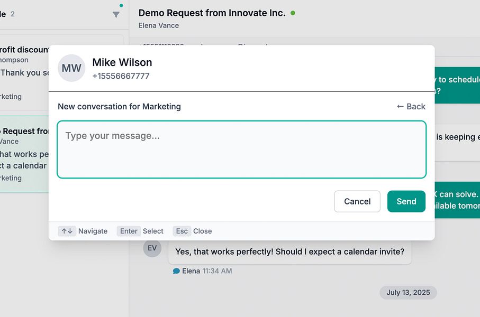Select the Demo Request from Innovate Inc. header
Image resolution: width=480 pixels, height=317 pixels.
211,13
